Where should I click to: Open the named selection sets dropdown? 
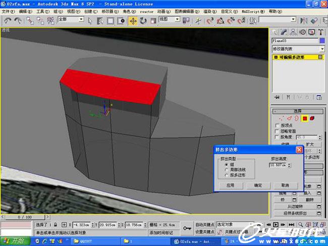[294, 20]
